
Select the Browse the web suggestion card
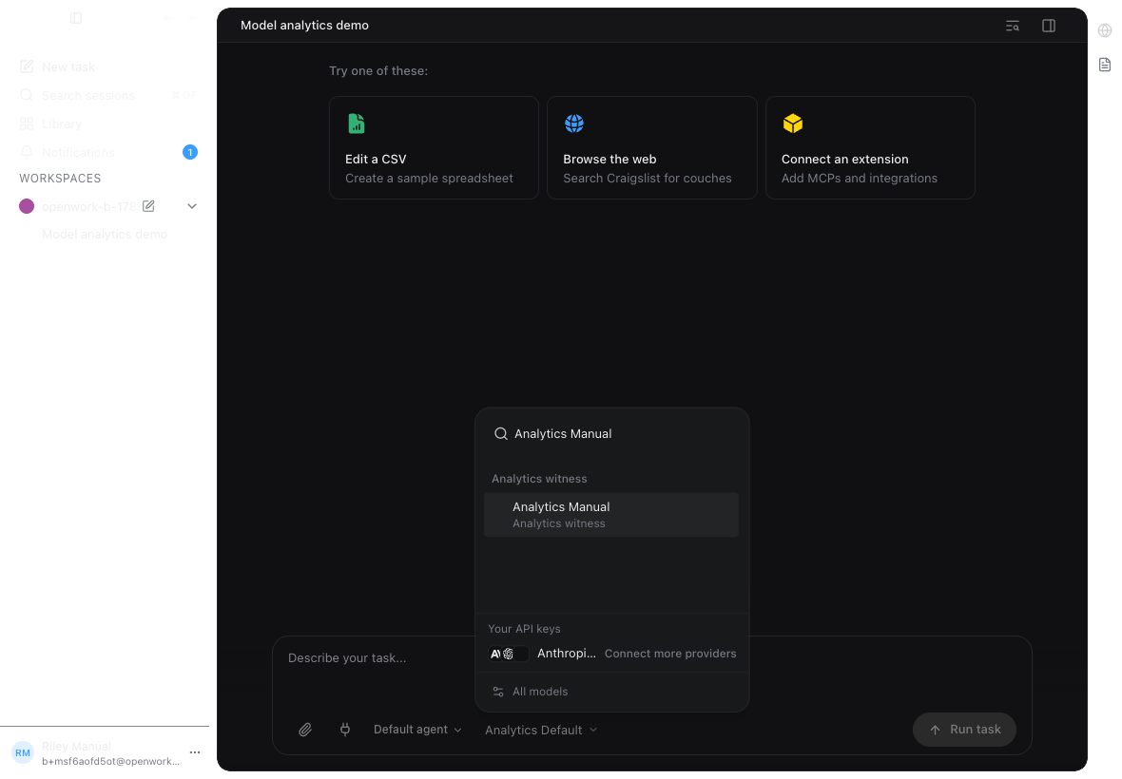click(652, 148)
